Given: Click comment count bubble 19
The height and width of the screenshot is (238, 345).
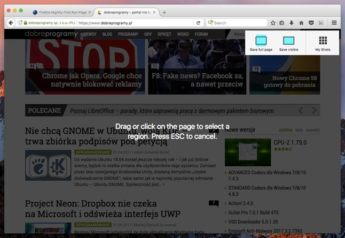Looking at the screenshot, I should tap(256, 69).
